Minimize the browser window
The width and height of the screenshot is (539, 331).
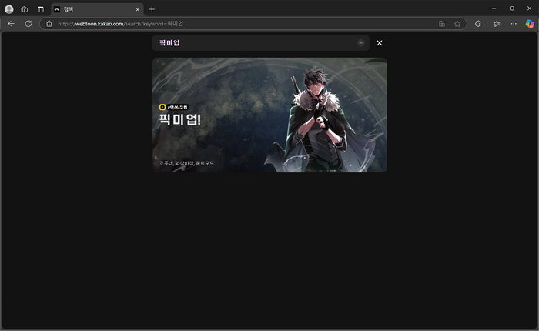pos(494,8)
